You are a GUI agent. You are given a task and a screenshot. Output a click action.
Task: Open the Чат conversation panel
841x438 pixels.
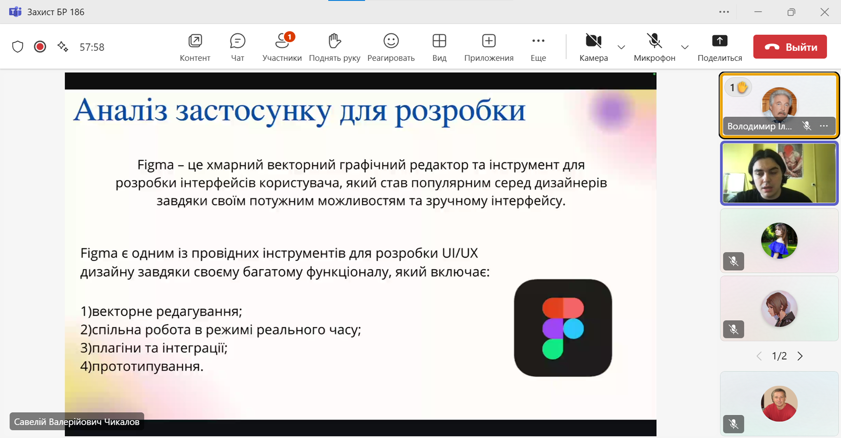[237, 47]
